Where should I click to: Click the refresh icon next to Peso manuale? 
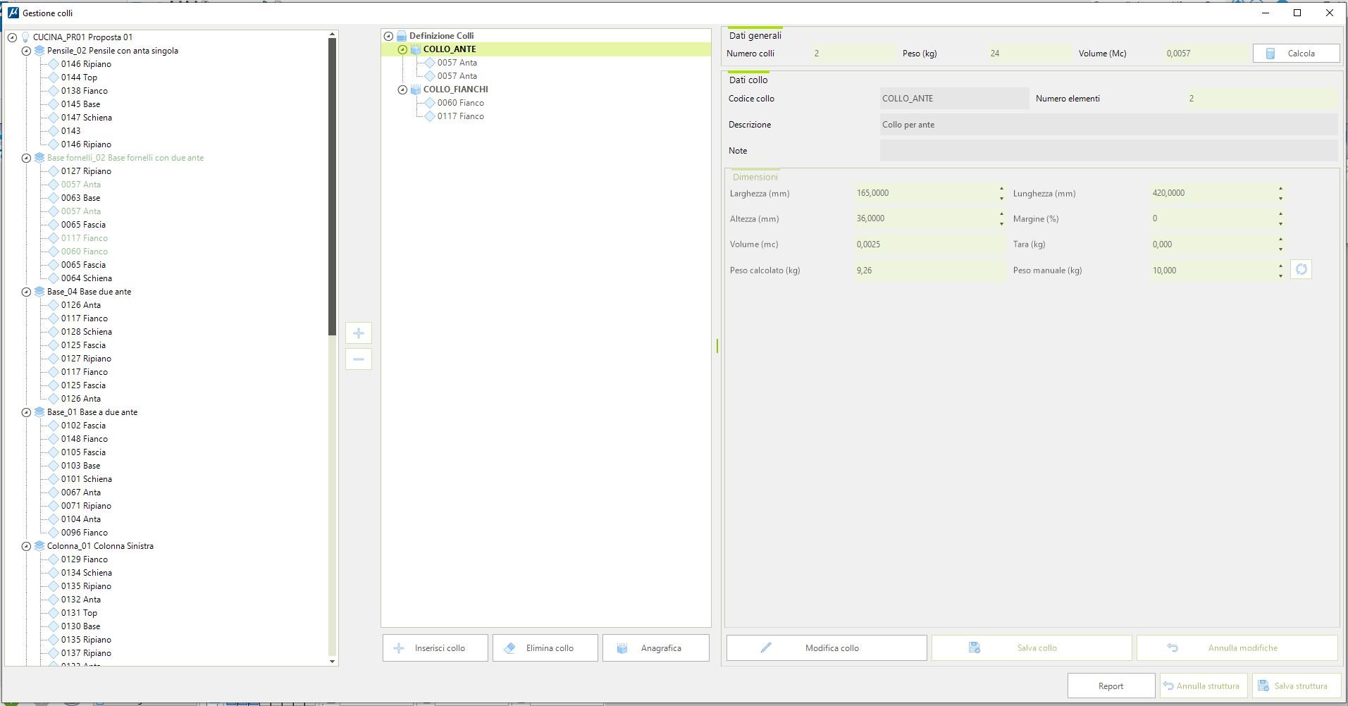coord(1301,269)
